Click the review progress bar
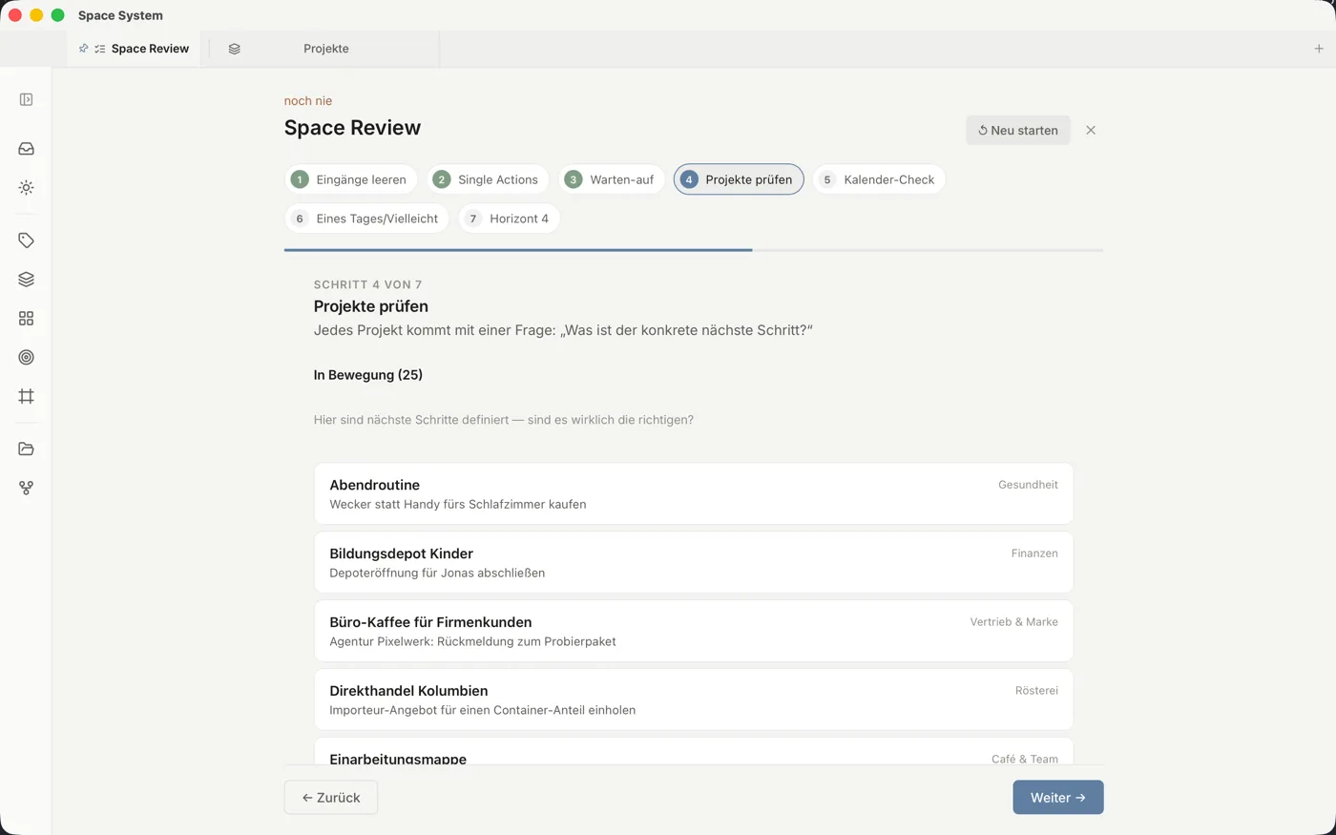Screen dimensions: 1336x835 (x=694, y=250)
